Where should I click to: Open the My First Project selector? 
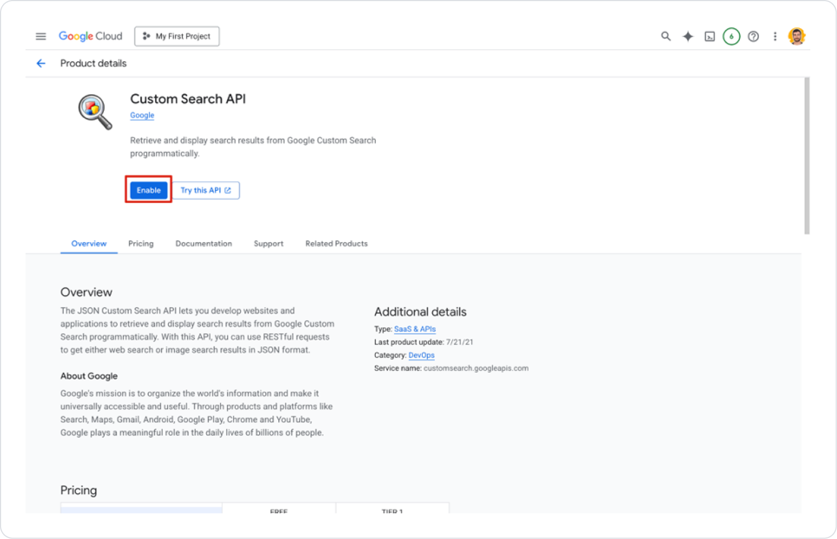[177, 37]
